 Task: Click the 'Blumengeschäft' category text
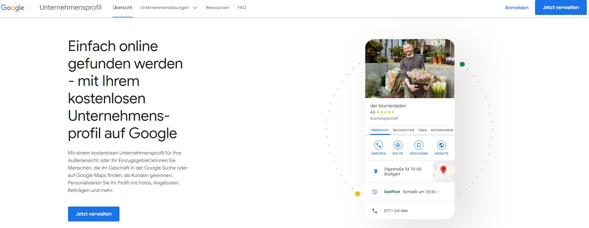pyautogui.click(x=384, y=119)
